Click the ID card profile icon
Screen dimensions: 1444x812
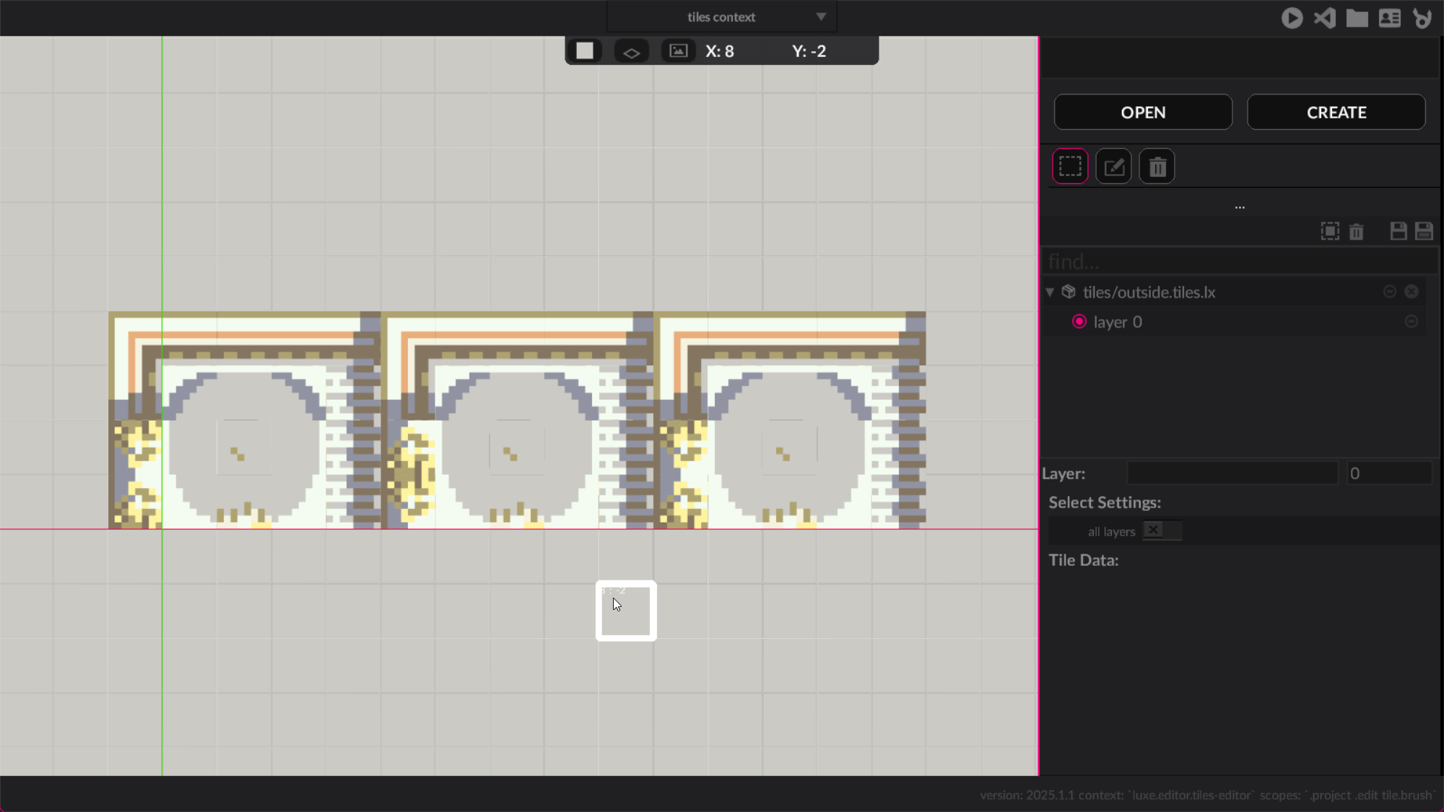coord(1390,18)
